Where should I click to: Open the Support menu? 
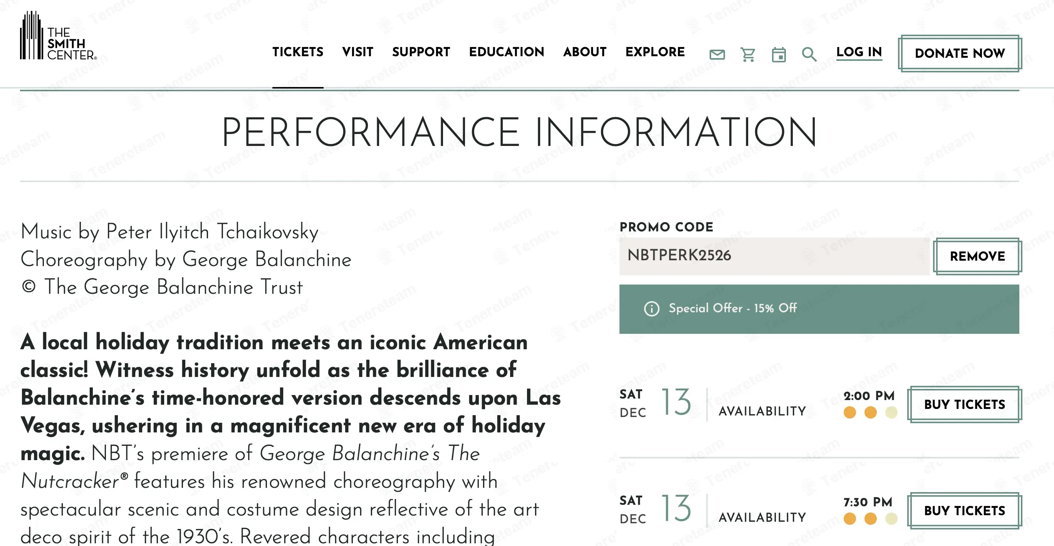click(421, 52)
